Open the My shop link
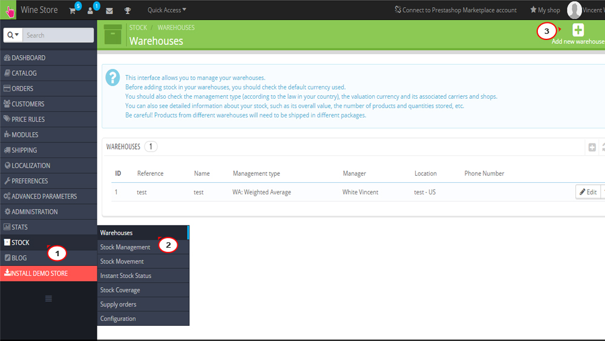This screenshot has height=341, width=605. [x=545, y=10]
